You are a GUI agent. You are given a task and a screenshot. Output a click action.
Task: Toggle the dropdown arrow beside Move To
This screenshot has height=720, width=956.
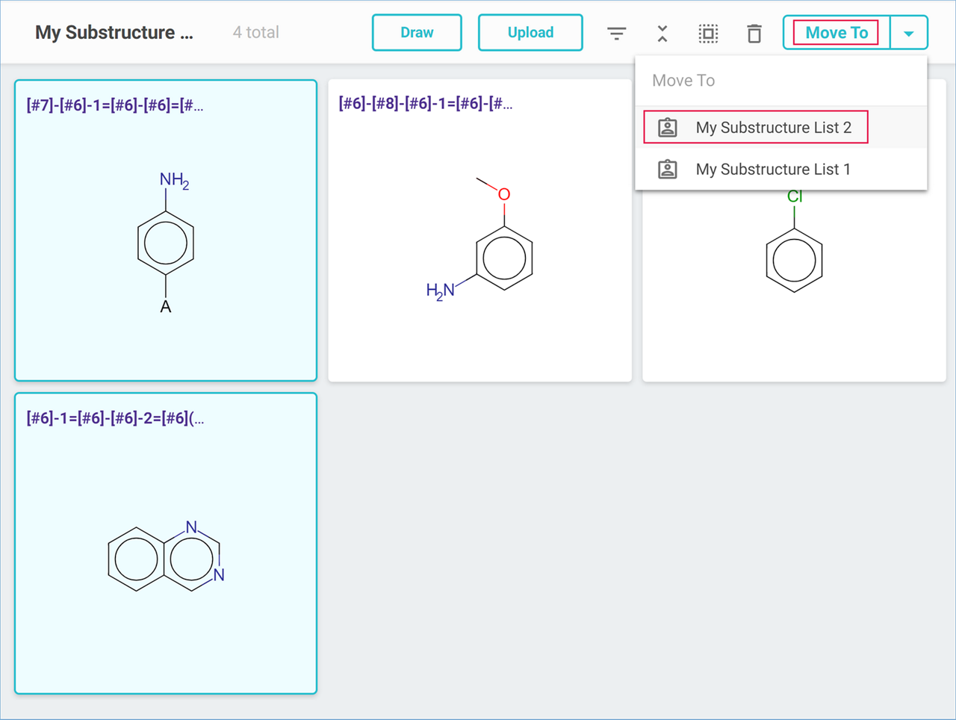[909, 34]
